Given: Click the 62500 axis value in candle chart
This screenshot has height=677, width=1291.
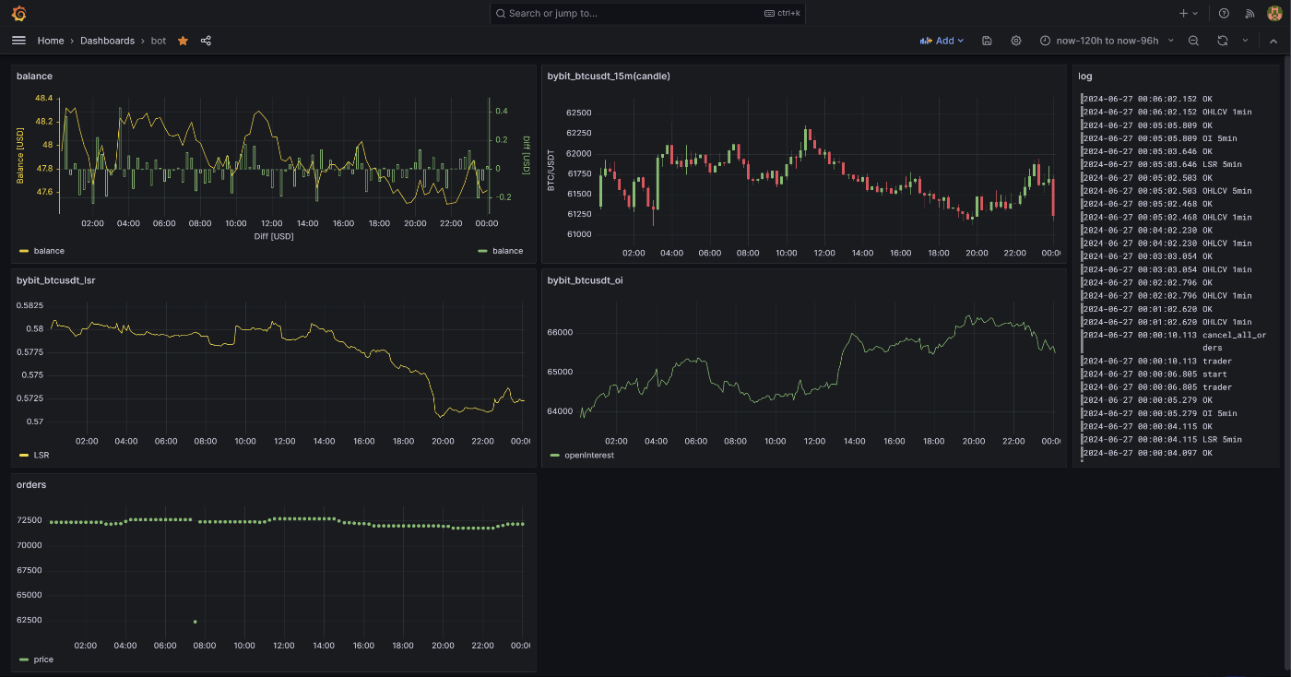Looking at the screenshot, I should point(579,113).
